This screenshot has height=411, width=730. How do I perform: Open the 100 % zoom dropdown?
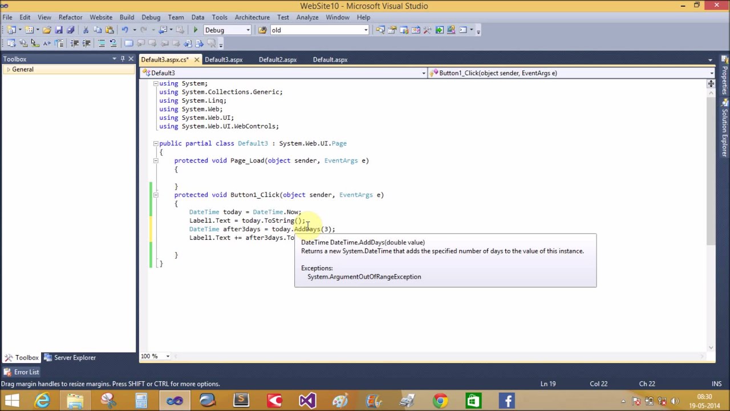point(168,356)
